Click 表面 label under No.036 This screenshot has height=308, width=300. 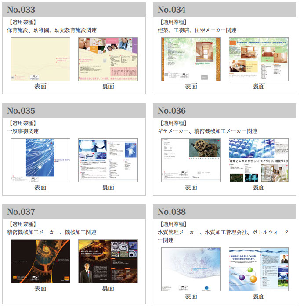coord(191,188)
